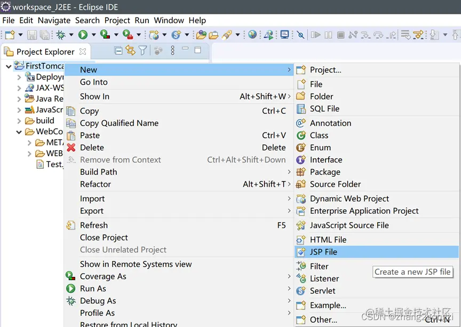Image resolution: width=461 pixels, height=327 pixels.
Task: Select JSP File in the New submenu
Action: [377, 252]
